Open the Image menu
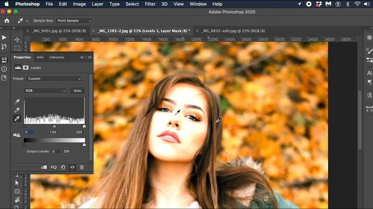 [x=79, y=4]
